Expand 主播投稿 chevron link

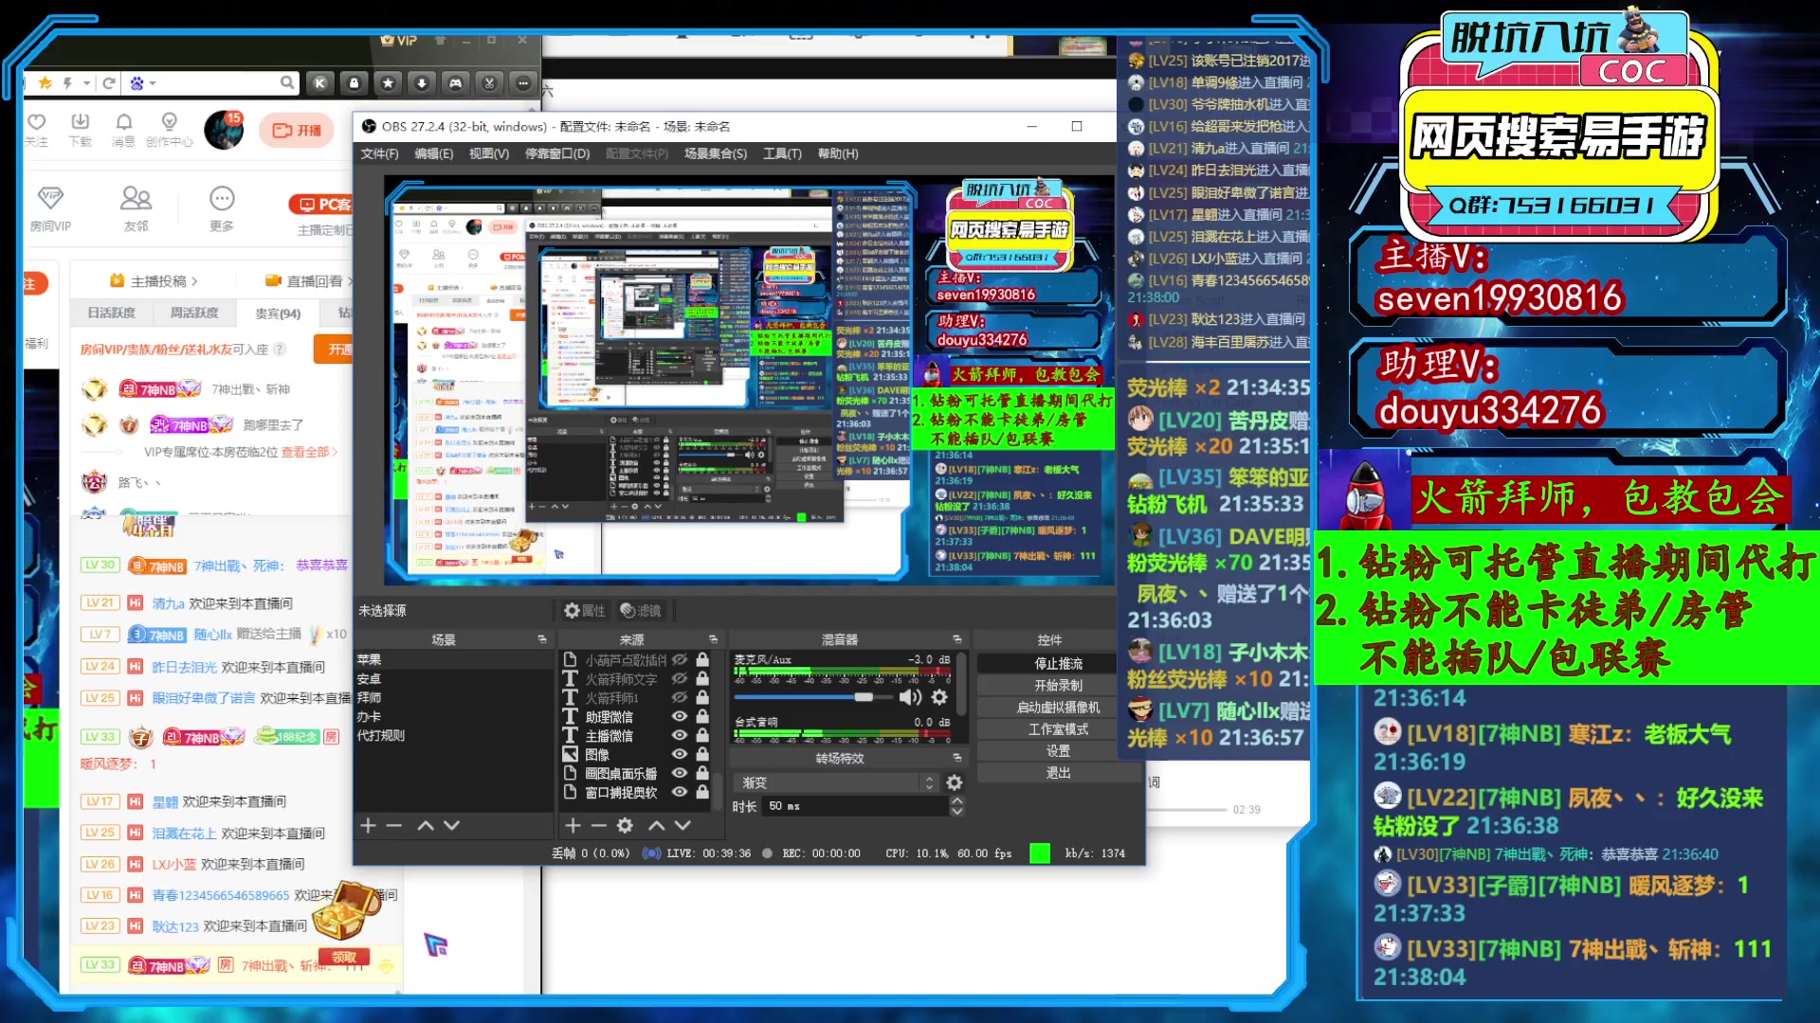(194, 281)
